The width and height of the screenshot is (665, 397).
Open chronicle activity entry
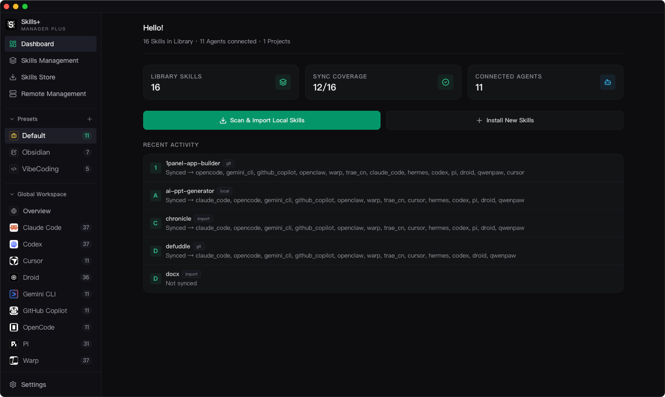coord(383,223)
